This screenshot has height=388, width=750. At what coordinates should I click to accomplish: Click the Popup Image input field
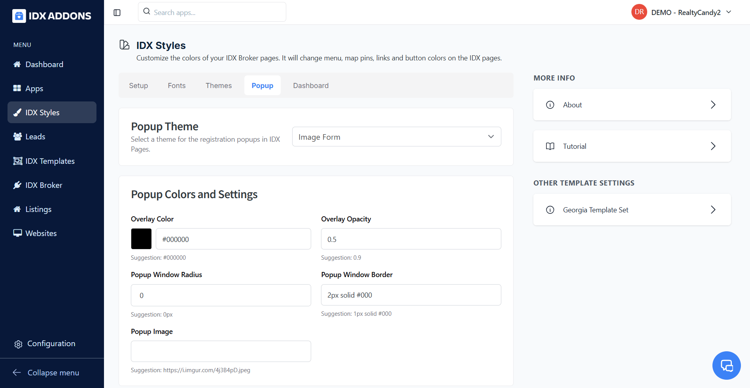click(221, 351)
